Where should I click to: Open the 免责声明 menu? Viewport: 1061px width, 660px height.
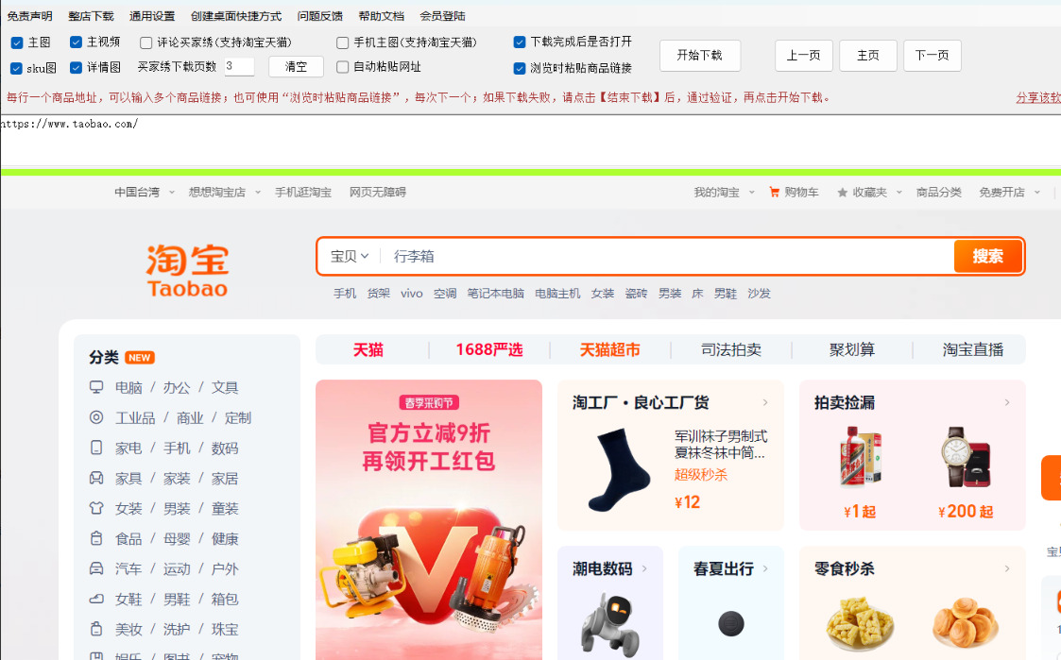[29, 16]
